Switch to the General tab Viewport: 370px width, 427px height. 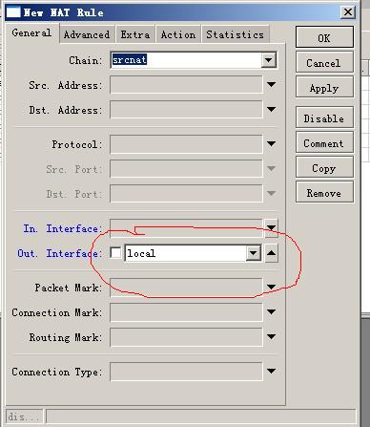(31, 33)
